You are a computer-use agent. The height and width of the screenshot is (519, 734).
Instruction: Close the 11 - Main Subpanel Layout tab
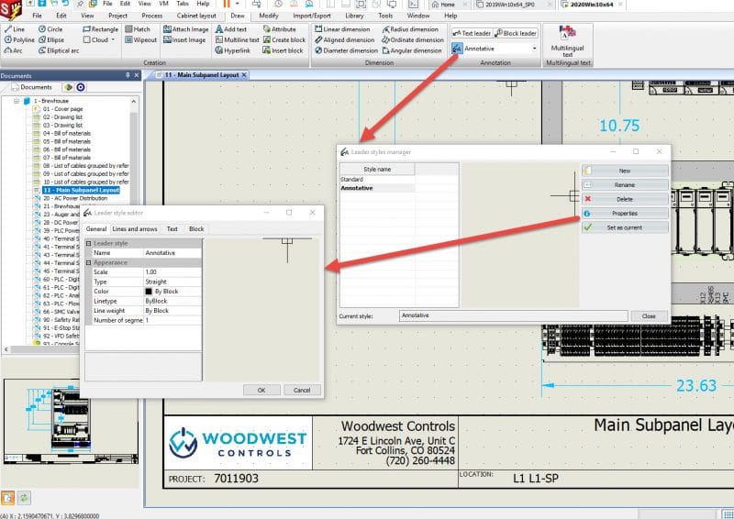pyautogui.click(x=244, y=75)
